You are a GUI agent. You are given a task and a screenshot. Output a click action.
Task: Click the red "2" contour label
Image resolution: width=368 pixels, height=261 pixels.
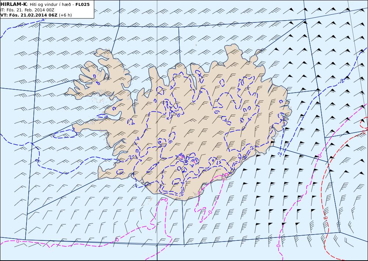point(325,218)
